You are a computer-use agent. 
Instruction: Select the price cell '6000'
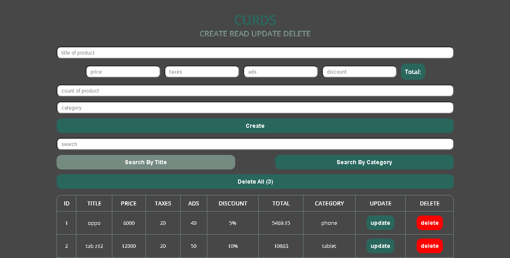pos(129,223)
